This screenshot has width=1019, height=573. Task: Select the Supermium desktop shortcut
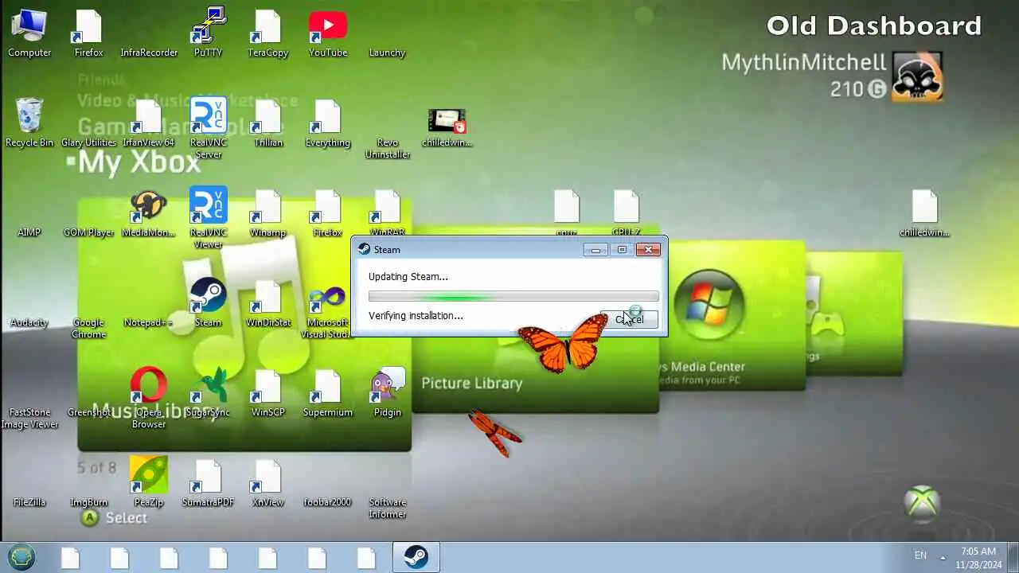(x=327, y=387)
